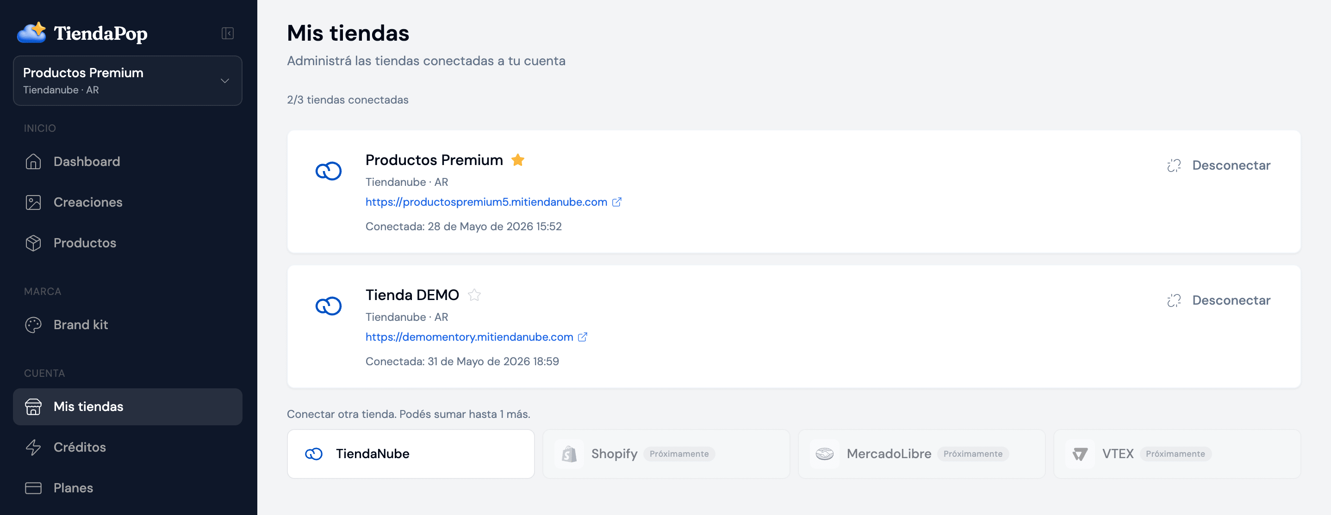This screenshot has width=1331, height=515.
Task: Click 'Conectada: 28 de Mayo de 2026 15:52'
Action: (x=463, y=227)
